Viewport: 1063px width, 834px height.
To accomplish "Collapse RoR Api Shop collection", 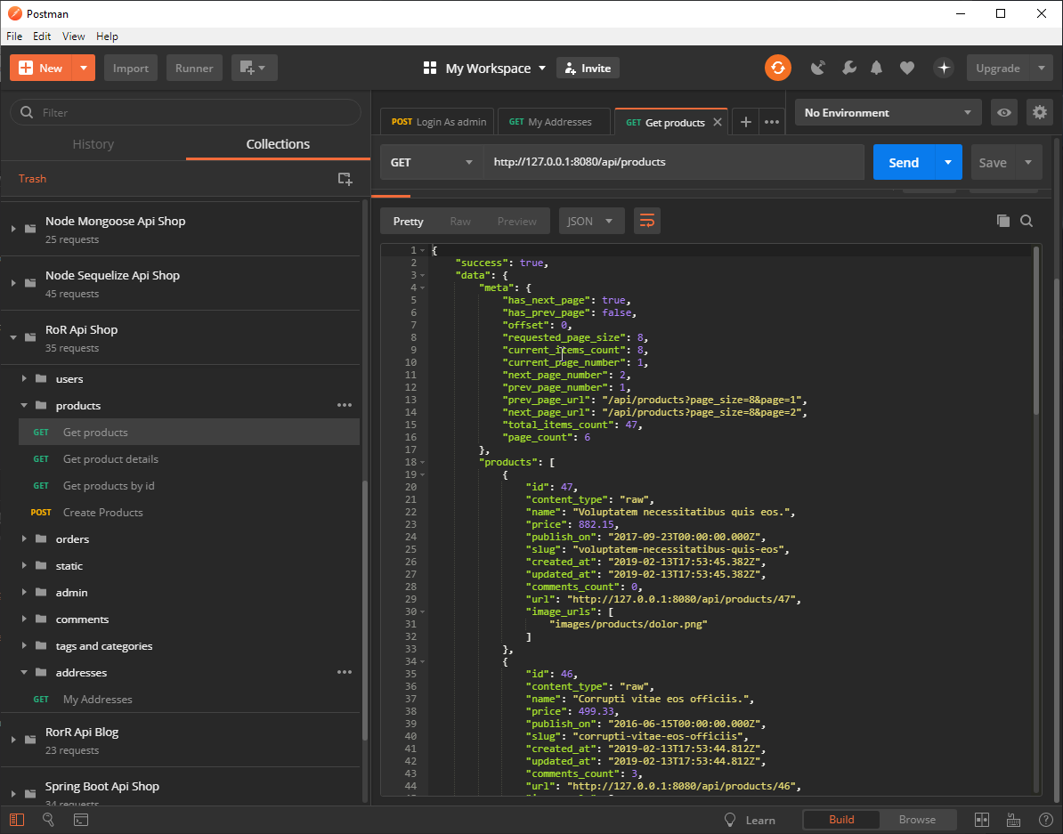I will pos(13,337).
